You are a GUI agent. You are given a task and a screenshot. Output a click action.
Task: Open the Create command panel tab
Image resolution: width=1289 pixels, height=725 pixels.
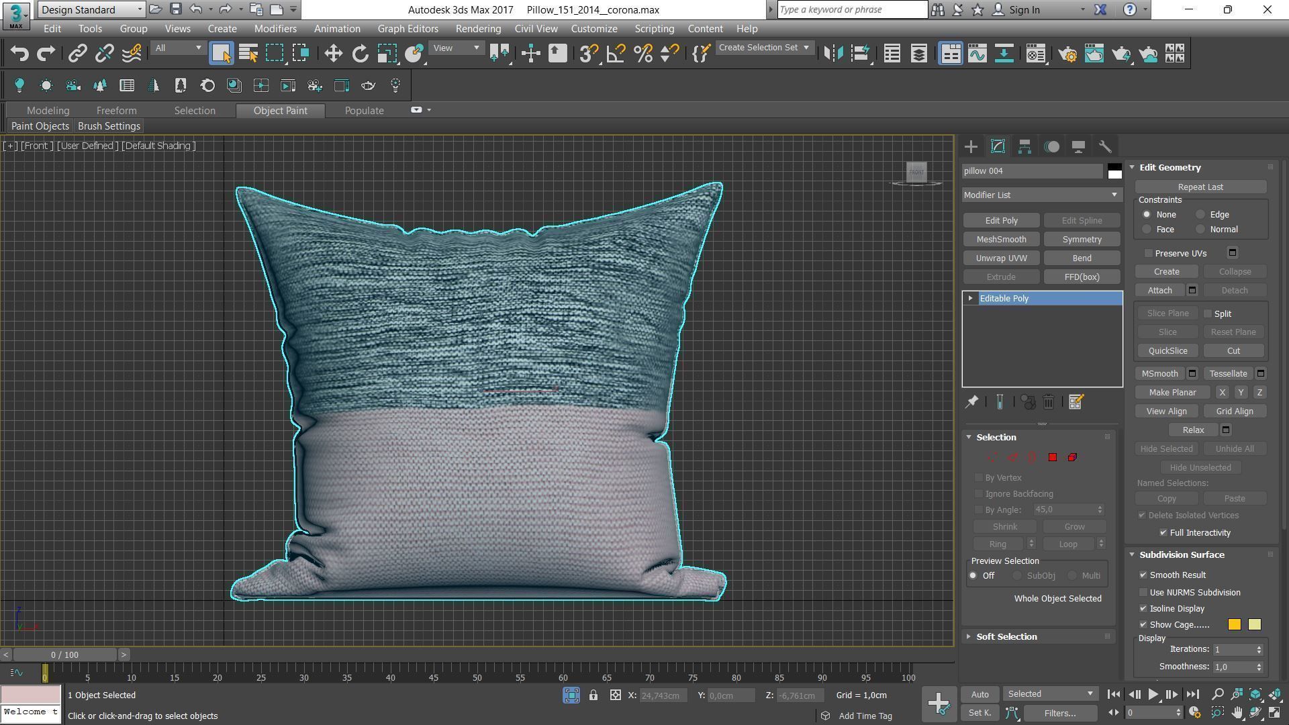point(971,146)
